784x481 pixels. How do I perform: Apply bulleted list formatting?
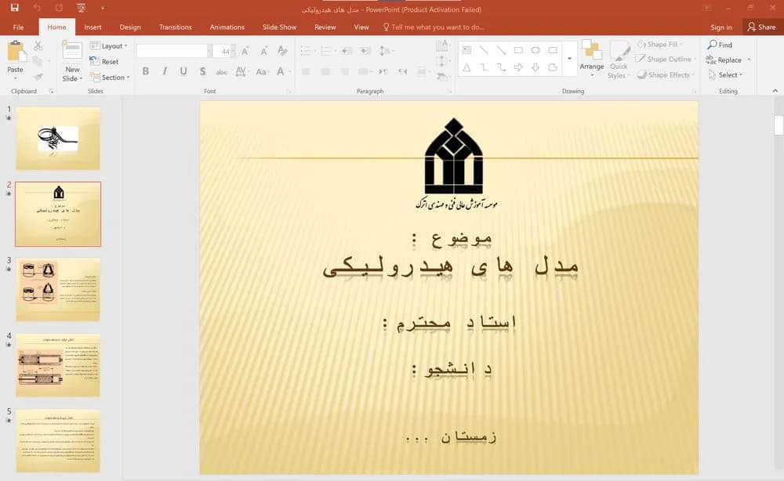pyautogui.click(x=306, y=51)
